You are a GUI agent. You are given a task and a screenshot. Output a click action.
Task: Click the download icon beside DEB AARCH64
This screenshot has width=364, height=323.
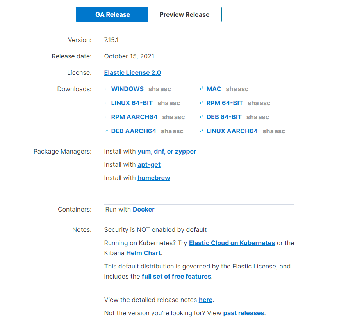click(107, 131)
